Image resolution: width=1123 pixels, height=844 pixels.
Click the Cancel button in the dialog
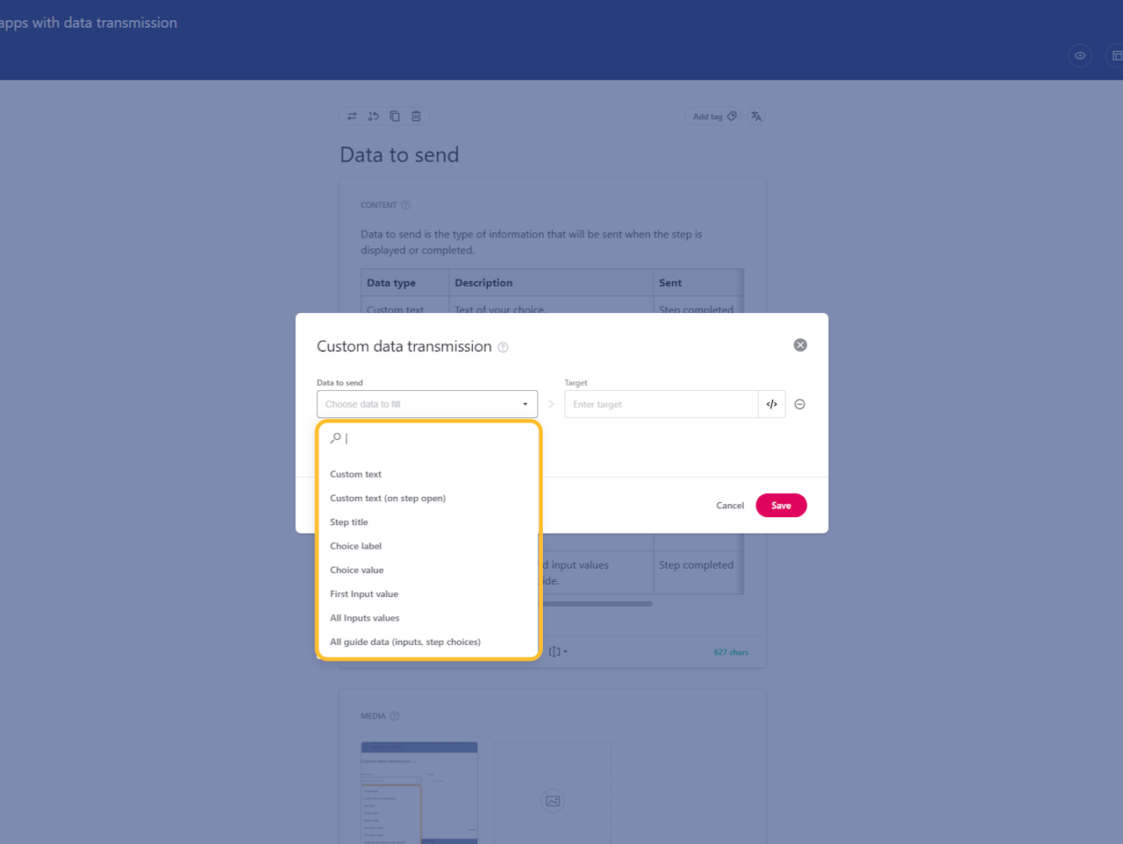pos(729,506)
